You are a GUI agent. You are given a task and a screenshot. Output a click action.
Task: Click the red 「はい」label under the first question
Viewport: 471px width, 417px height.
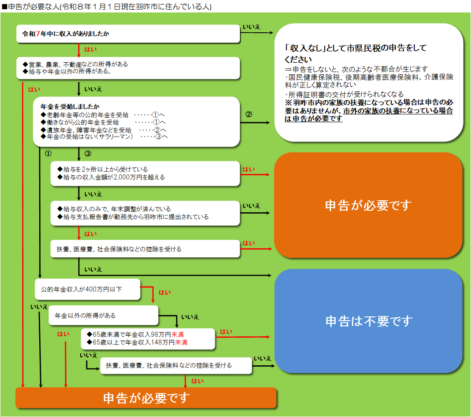[x=91, y=49]
